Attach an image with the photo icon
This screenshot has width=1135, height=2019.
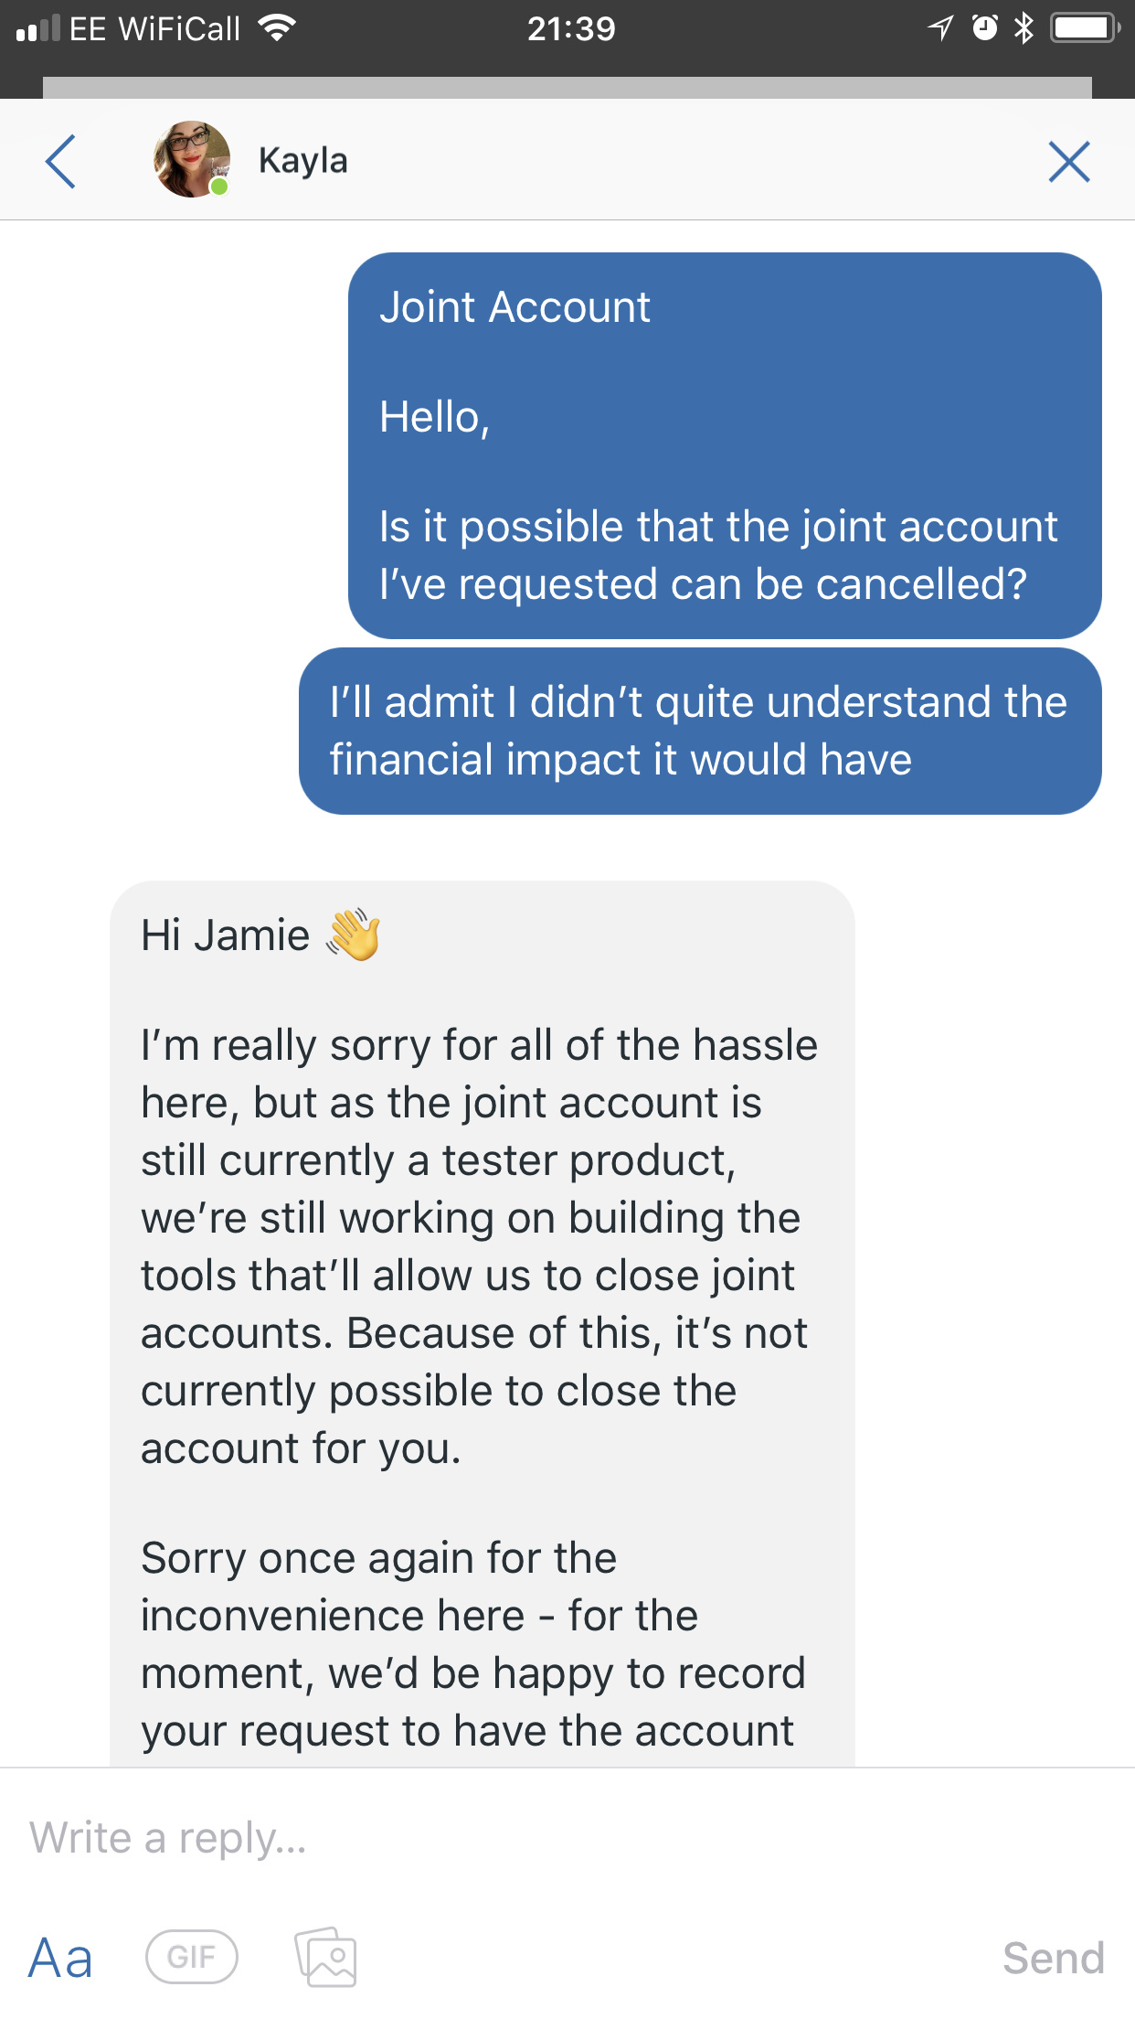[325, 1957]
